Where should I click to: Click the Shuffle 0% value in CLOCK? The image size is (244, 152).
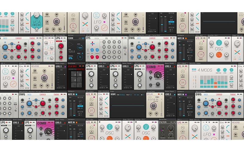coord(70,58)
